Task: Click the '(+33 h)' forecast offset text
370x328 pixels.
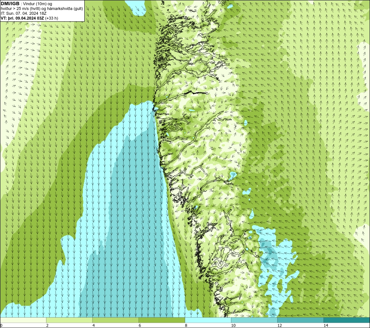Action: (x=51, y=18)
